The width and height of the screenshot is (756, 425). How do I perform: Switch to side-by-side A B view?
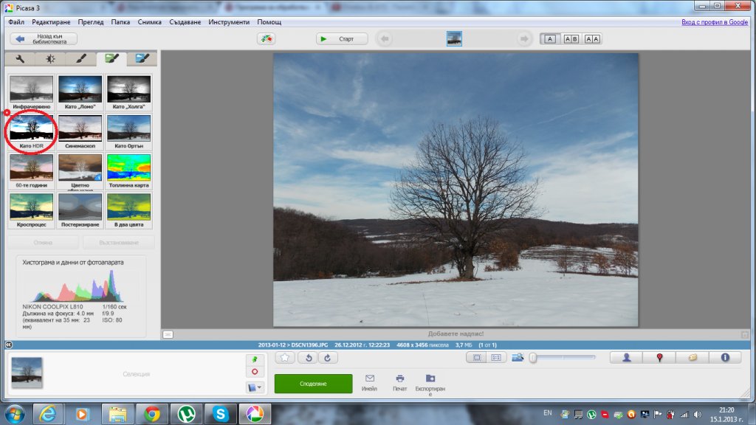click(x=571, y=39)
